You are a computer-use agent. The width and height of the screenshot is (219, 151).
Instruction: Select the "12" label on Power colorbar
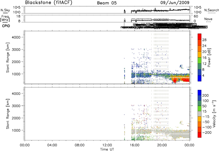pyautogui.click(x=204, y=64)
